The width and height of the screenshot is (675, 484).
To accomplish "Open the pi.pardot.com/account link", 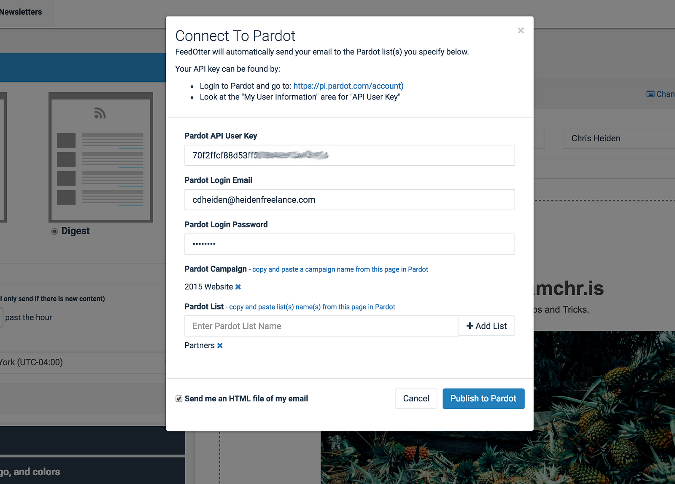I will pyautogui.click(x=348, y=86).
